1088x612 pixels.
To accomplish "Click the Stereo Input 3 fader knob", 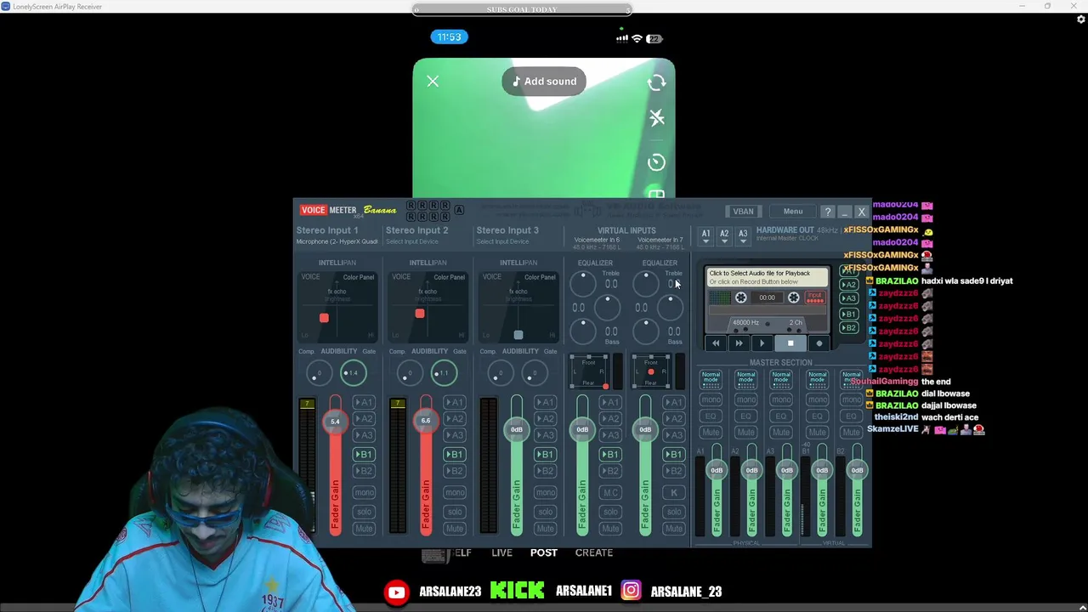I will pos(517,429).
